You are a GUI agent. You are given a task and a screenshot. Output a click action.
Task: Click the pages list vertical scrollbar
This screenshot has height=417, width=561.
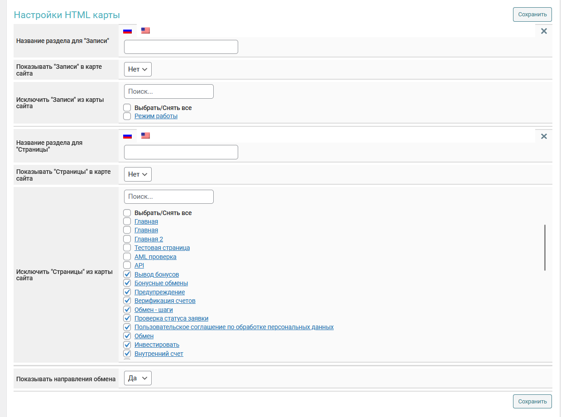(x=545, y=248)
